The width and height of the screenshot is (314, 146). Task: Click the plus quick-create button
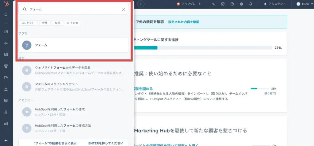click(141, 4)
